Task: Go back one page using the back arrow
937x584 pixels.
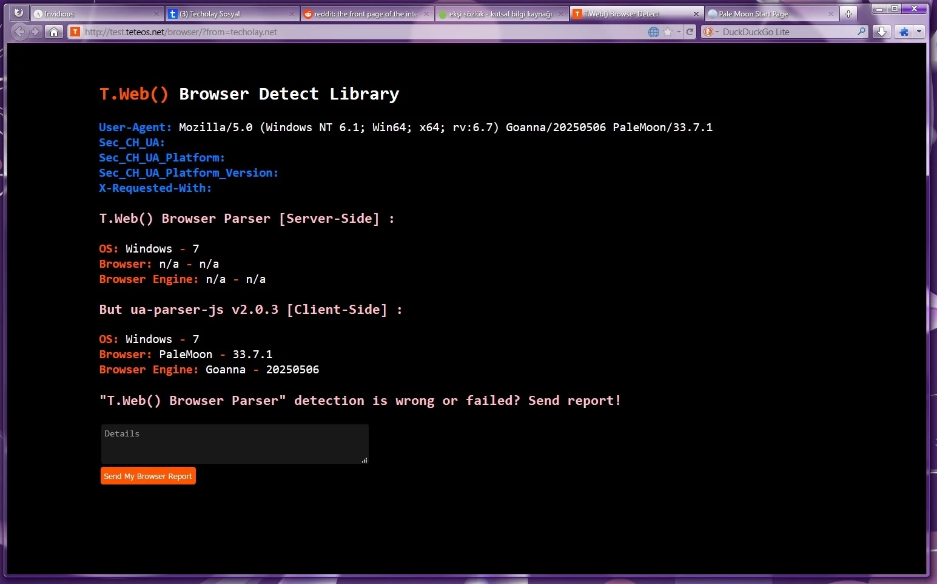Action: pos(20,32)
